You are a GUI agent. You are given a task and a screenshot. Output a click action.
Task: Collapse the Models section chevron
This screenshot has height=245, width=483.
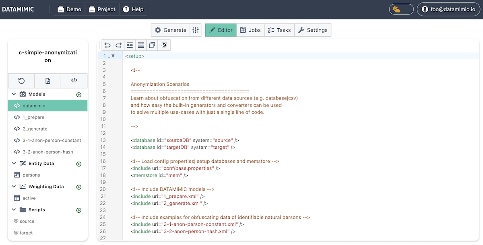click(14, 94)
